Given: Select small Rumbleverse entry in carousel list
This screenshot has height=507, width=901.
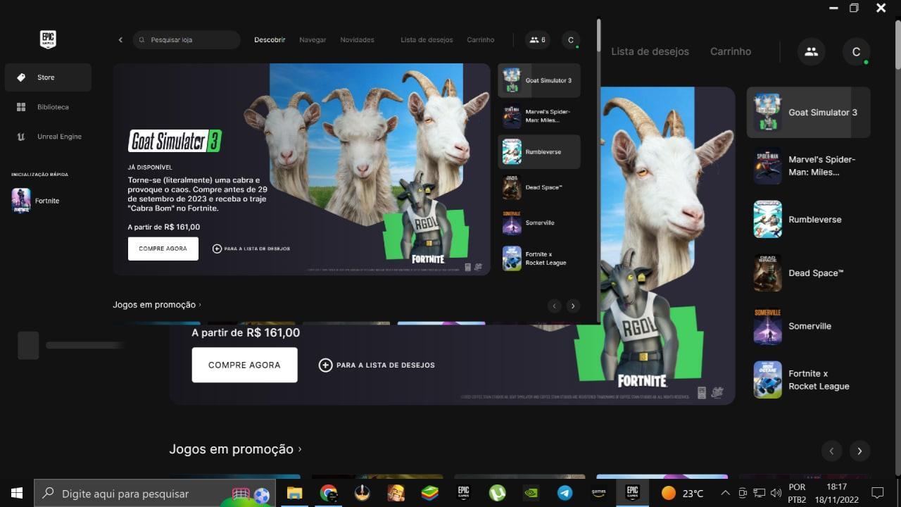Looking at the screenshot, I should (x=539, y=151).
